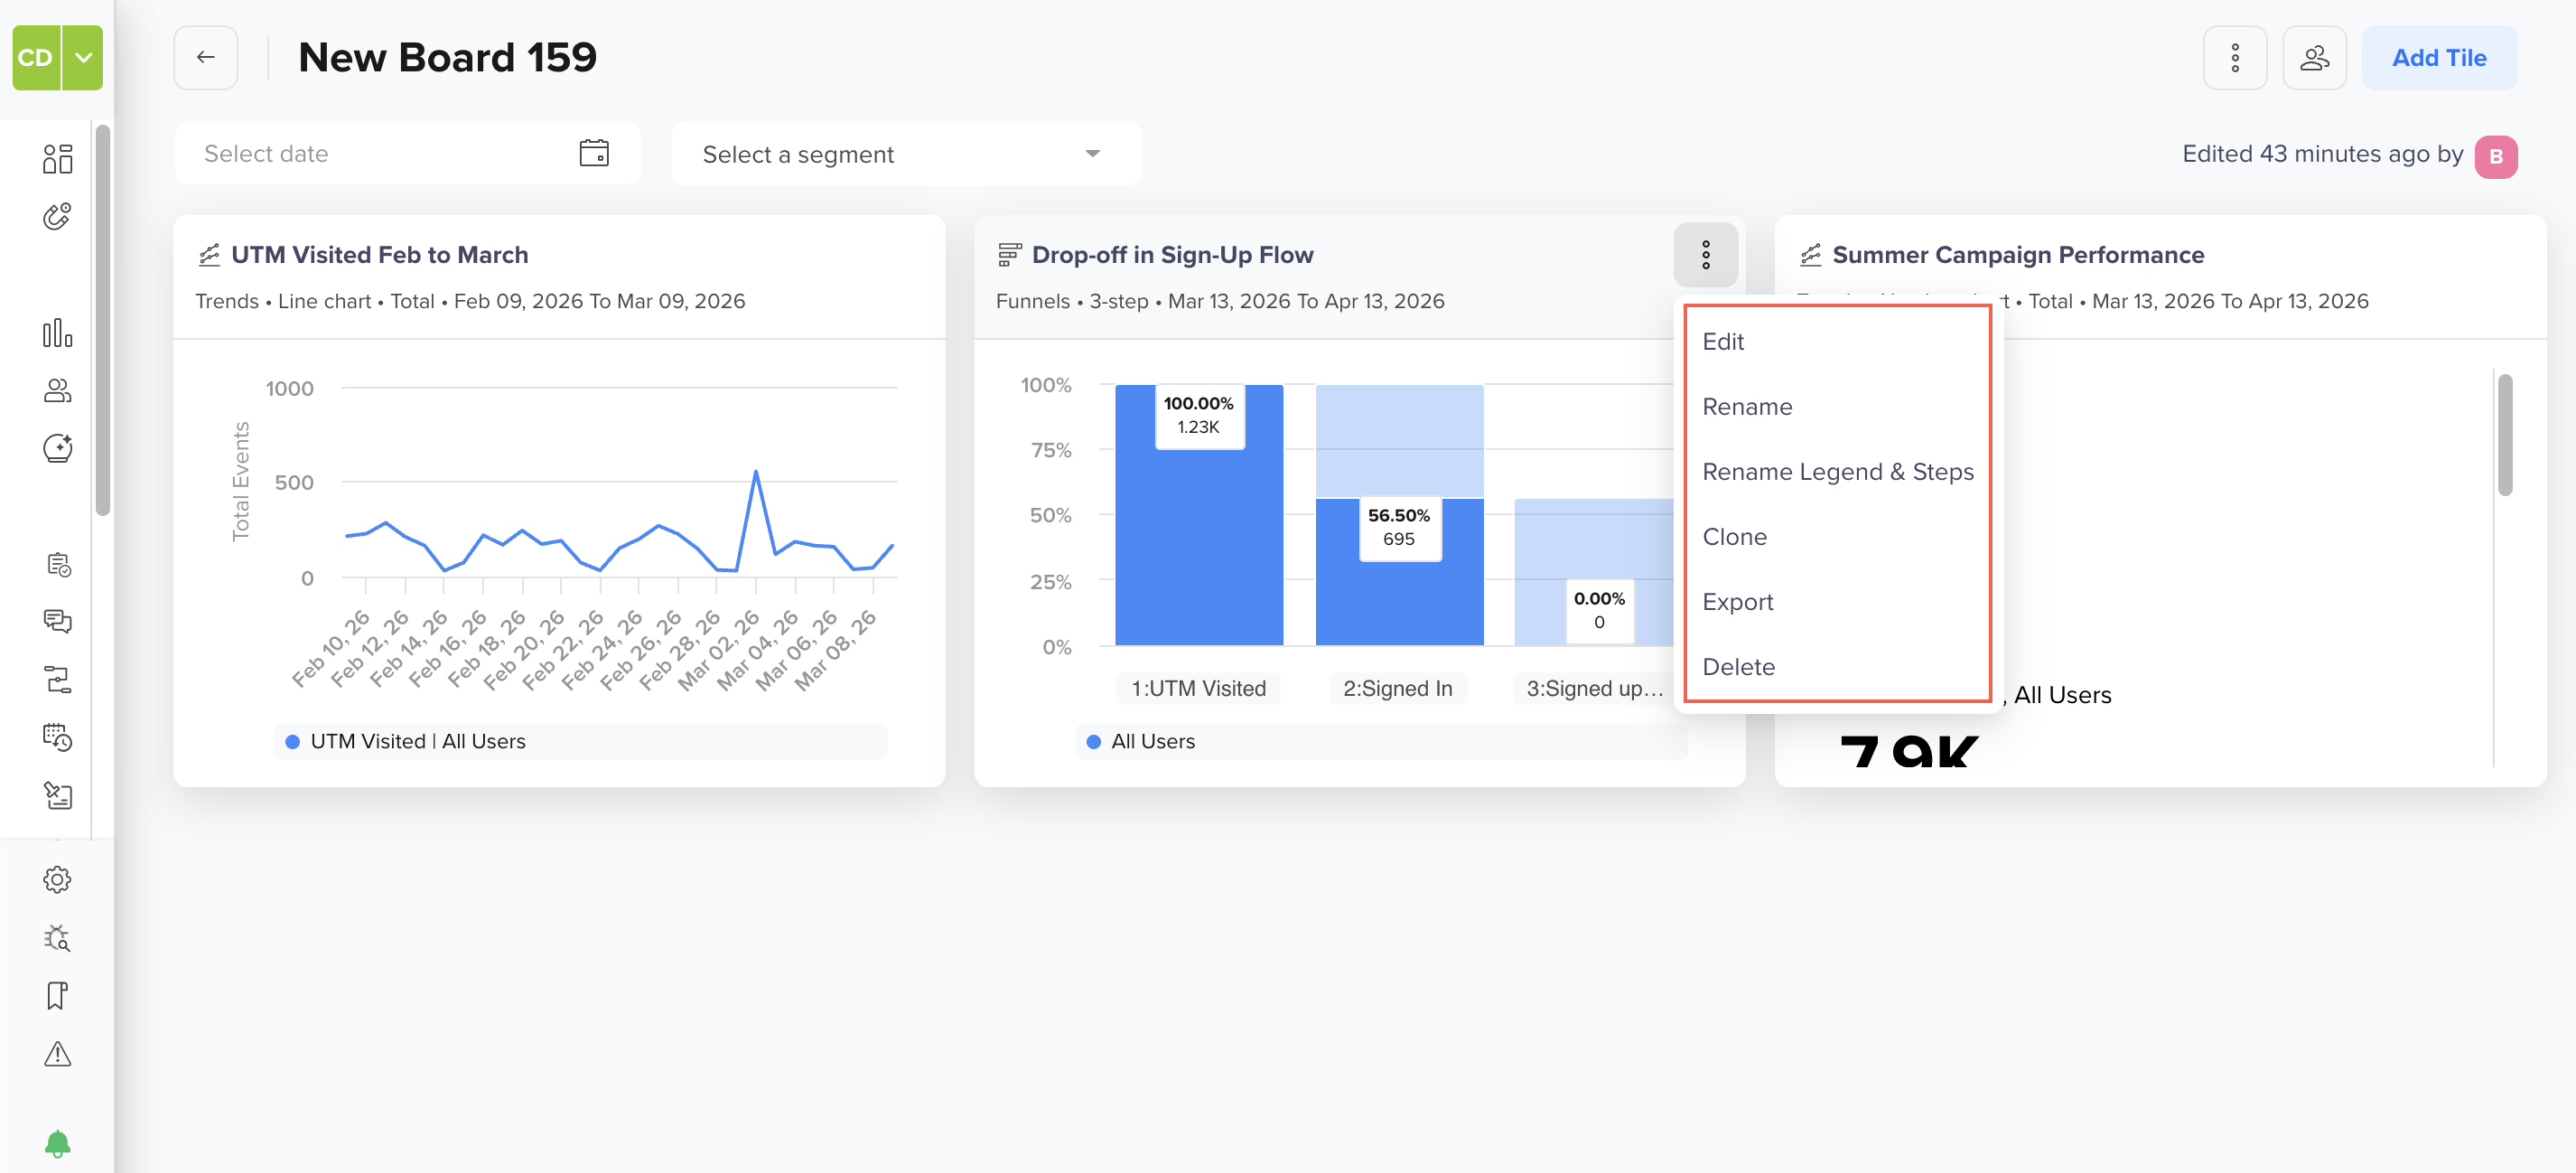
Task: Open the bar chart analytics sidebar icon
Action: pos(58,333)
